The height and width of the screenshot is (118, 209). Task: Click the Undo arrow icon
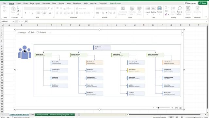tap(4, 8)
